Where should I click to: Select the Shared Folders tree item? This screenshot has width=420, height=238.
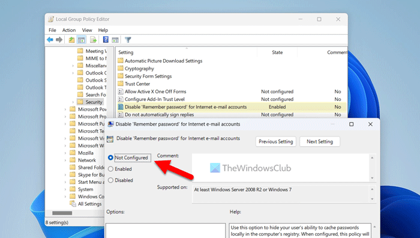click(91, 168)
